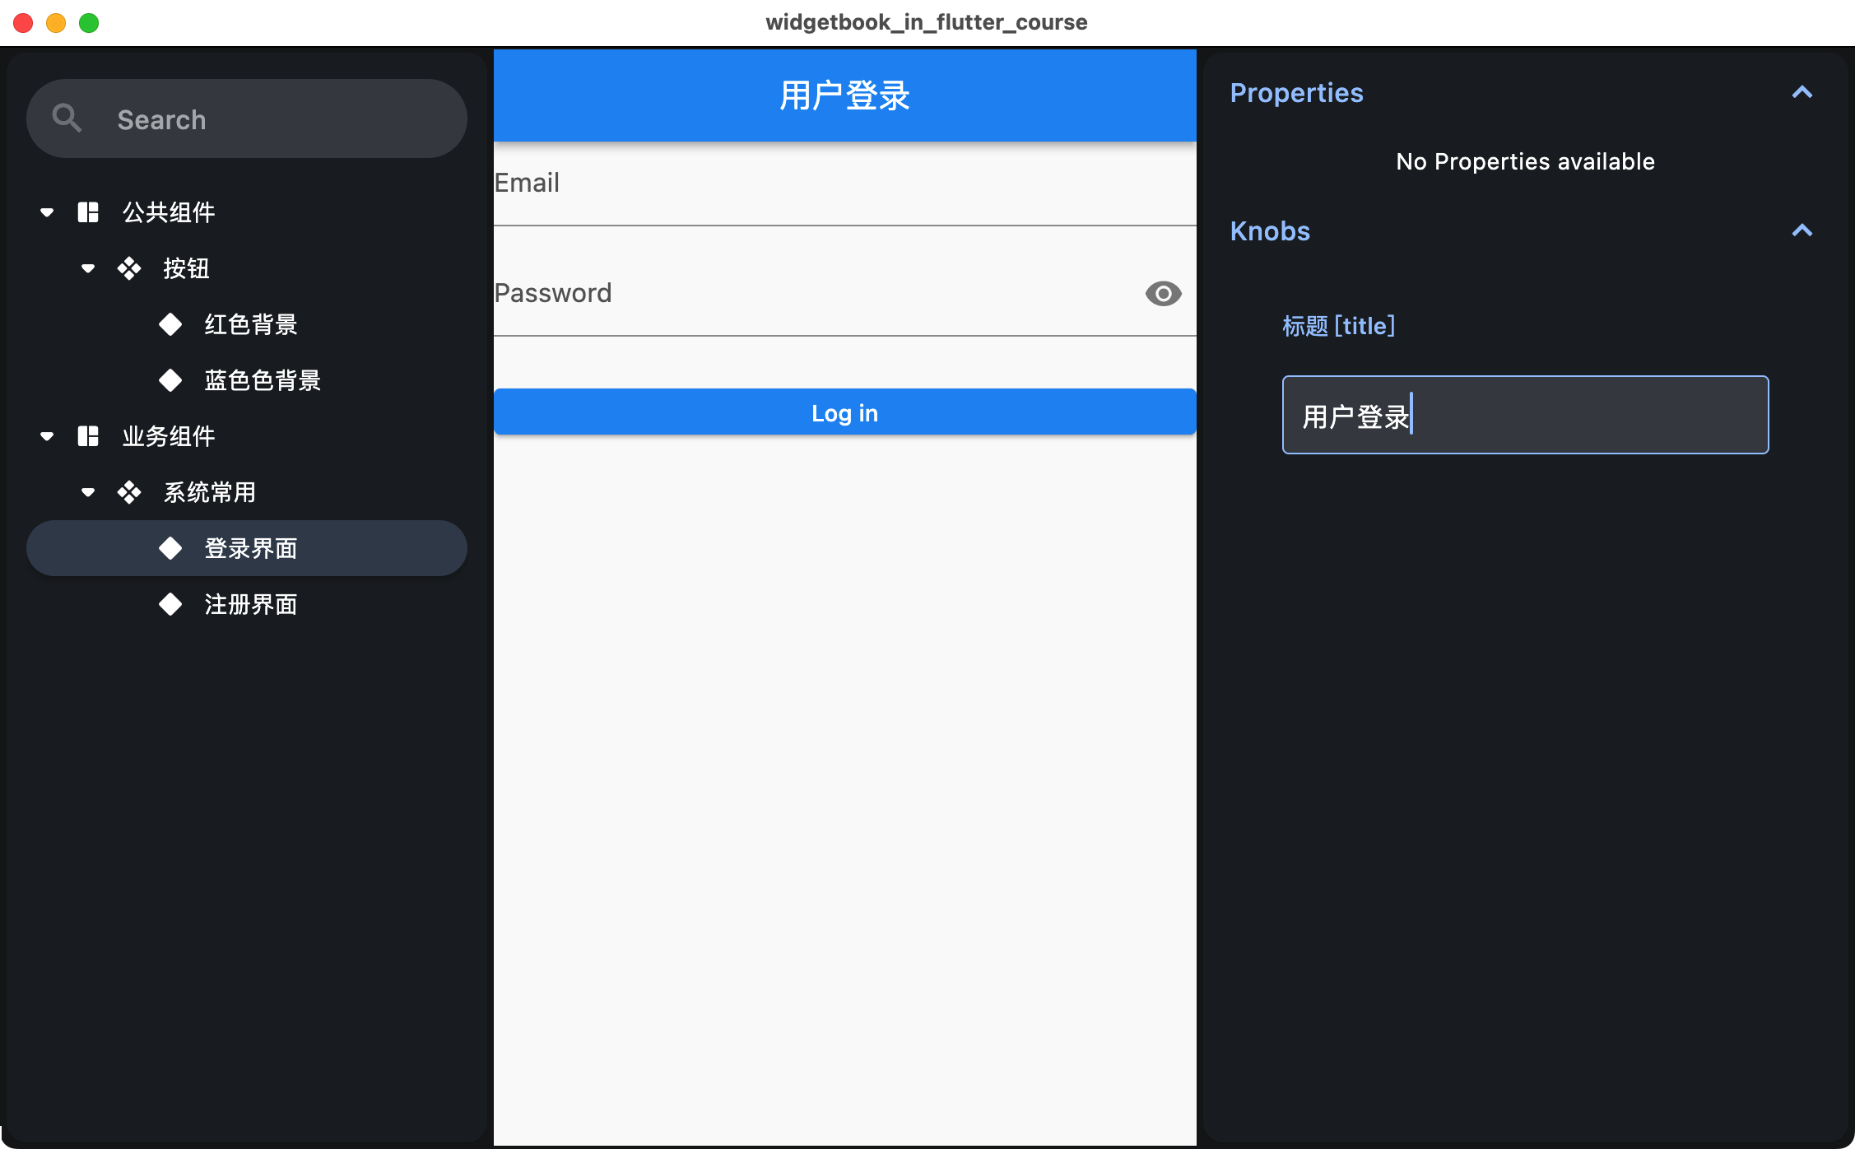Focus the Search input field
1855x1149 pixels.
247,119
